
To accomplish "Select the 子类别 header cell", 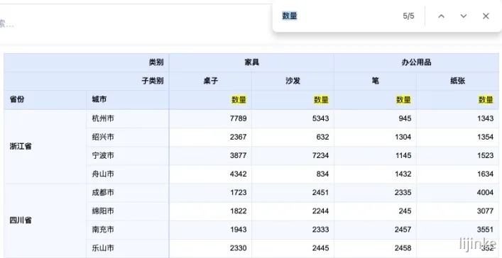I will [87, 82].
